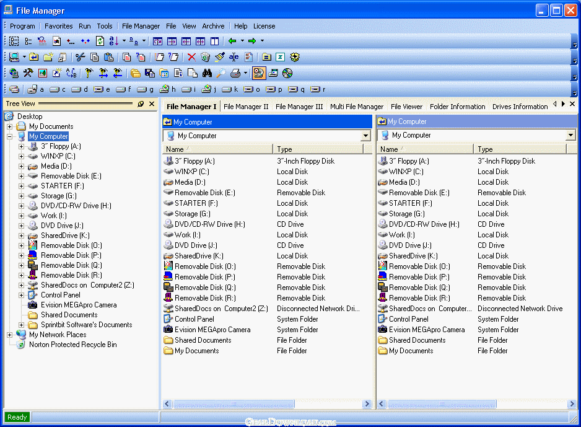Expand the My Documents tree node
Screen dimensions: 581x427
(x=10, y=126)
